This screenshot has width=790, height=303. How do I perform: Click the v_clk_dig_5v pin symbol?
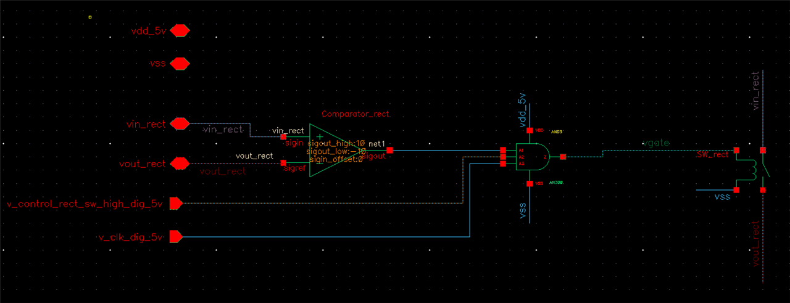point(175,236)
